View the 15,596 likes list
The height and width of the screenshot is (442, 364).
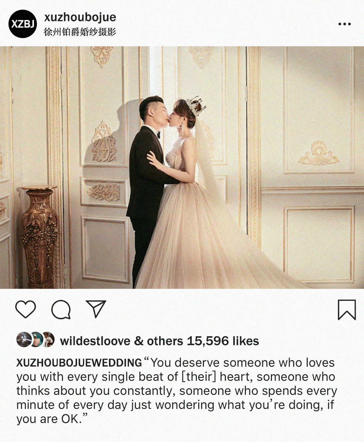pos(223,341)
